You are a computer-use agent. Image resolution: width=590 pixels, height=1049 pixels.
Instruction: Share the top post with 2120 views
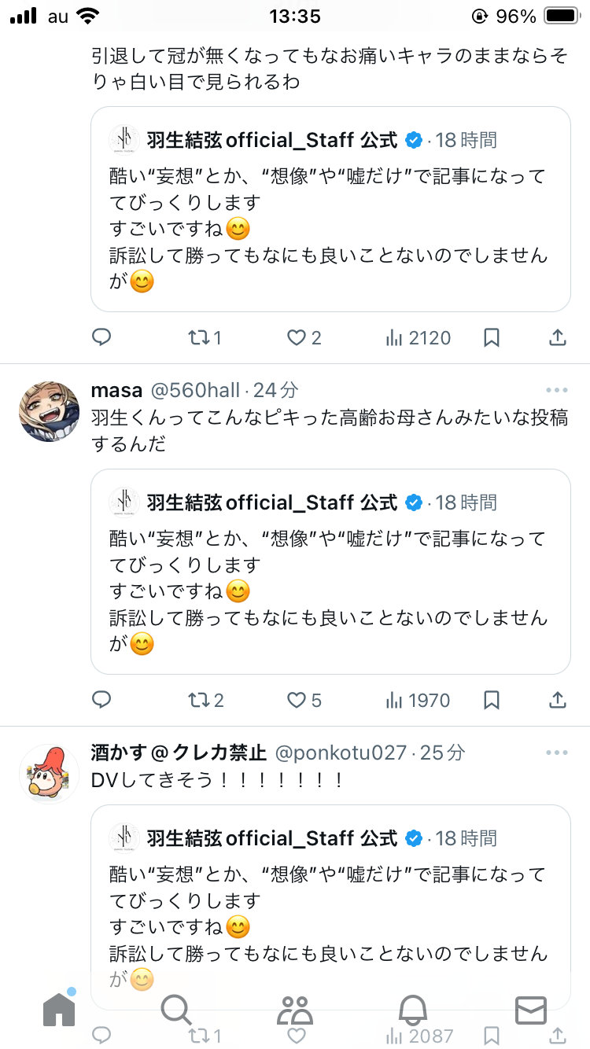557,337
